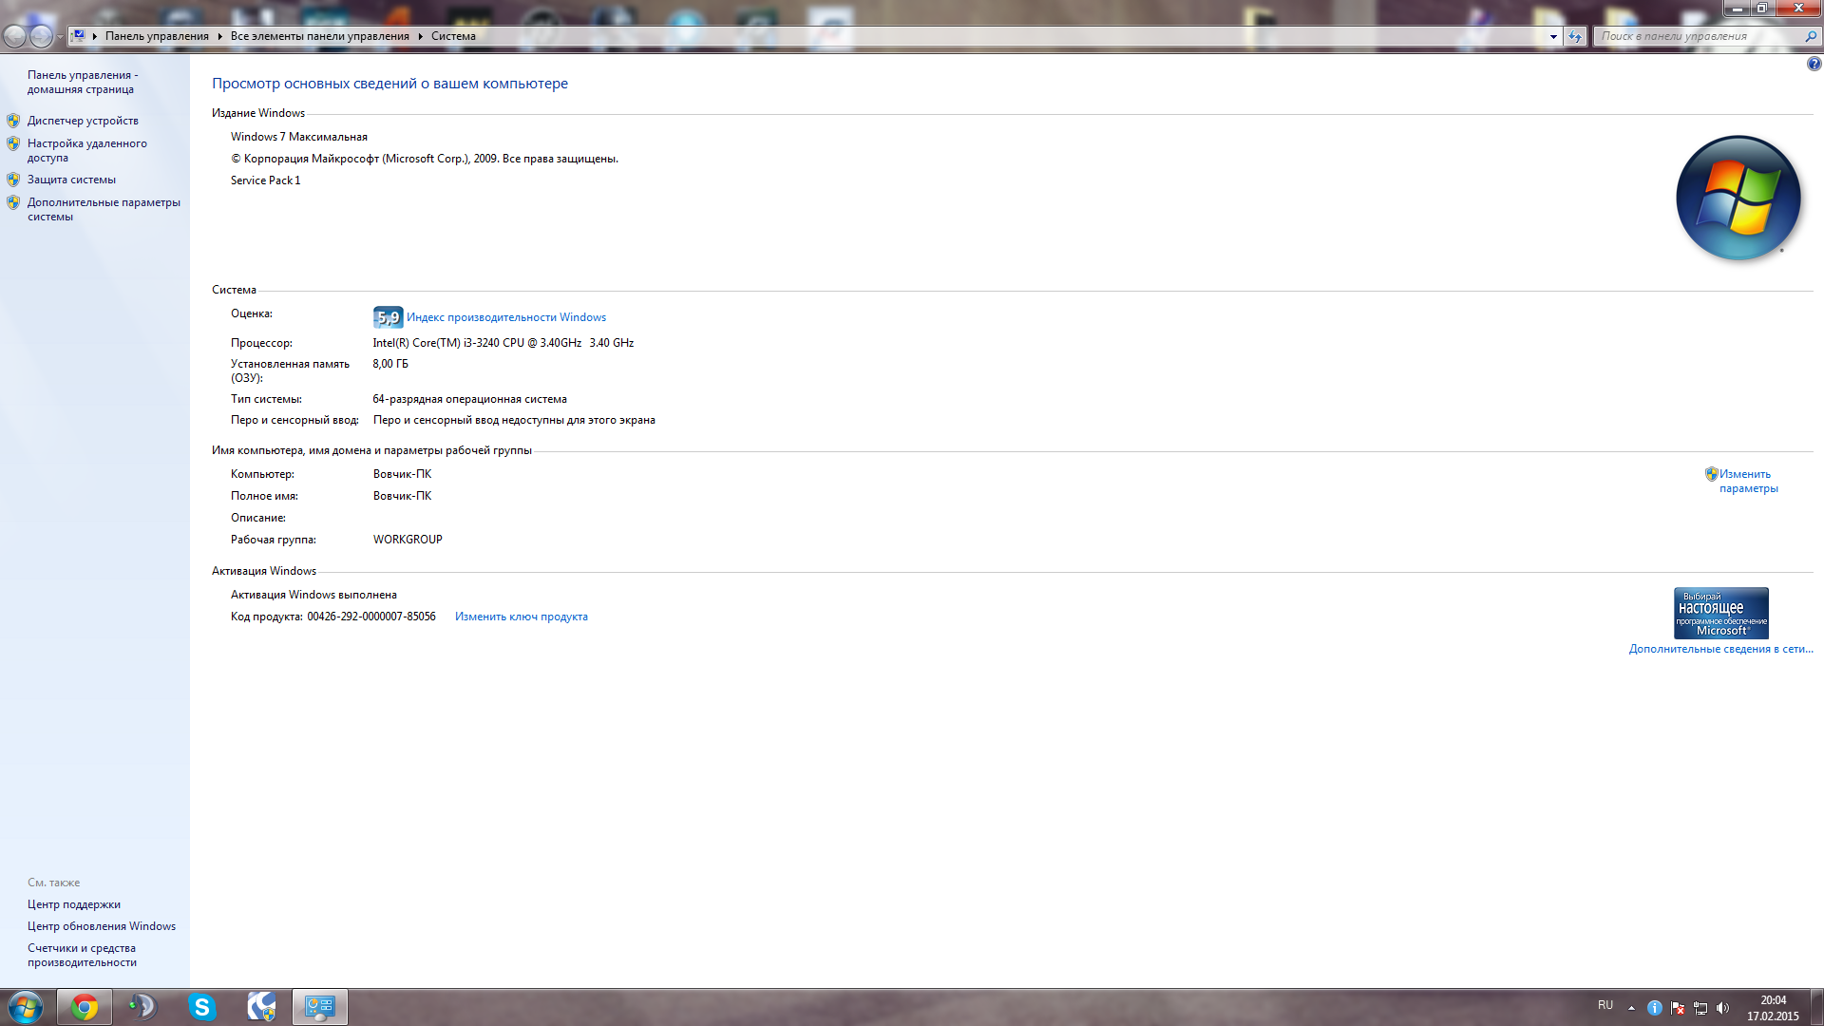Viewport: 1824px width, 1026px height.
Task: Click the Show Desktop strip
Action: [1816, 1007]
